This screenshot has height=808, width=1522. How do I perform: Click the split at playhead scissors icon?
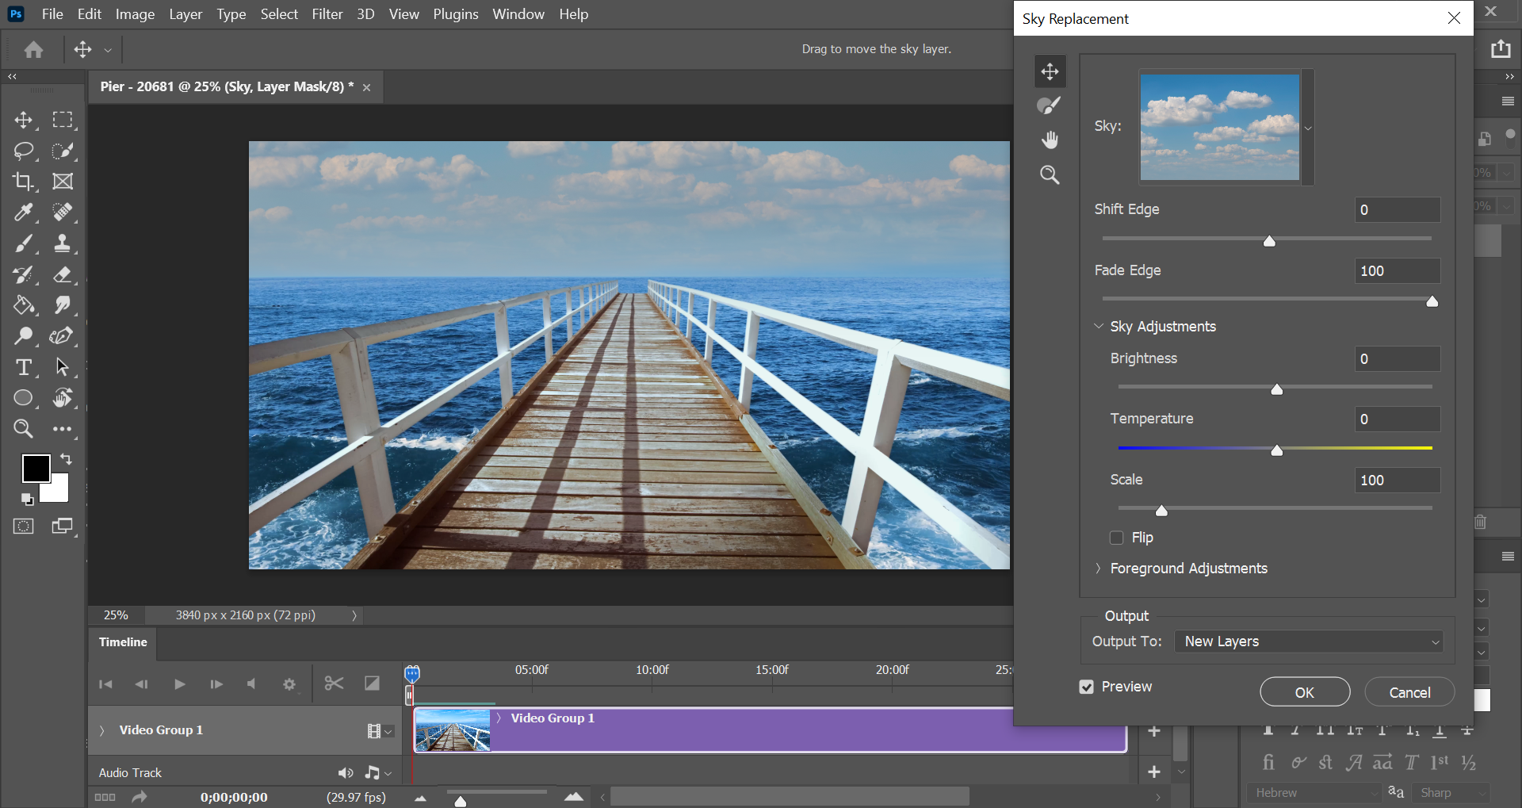(x=334, y=684)
